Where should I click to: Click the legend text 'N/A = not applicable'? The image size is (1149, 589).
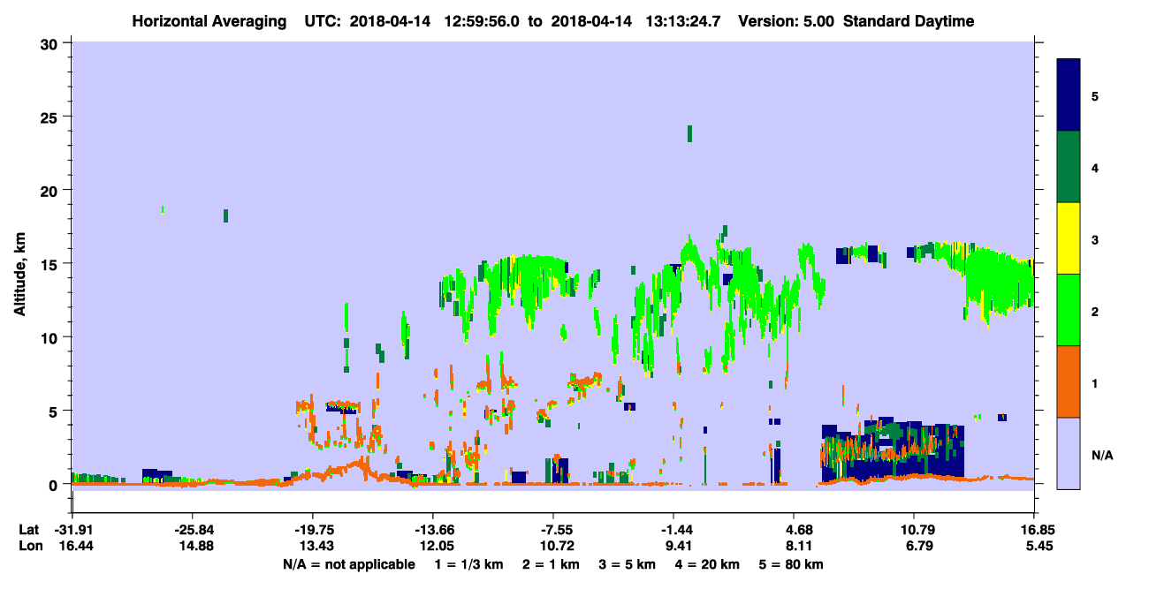(349, 564)
